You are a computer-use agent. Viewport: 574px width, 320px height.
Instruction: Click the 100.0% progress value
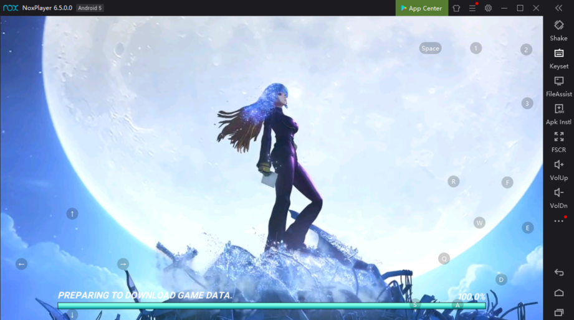tap(472, 296)
